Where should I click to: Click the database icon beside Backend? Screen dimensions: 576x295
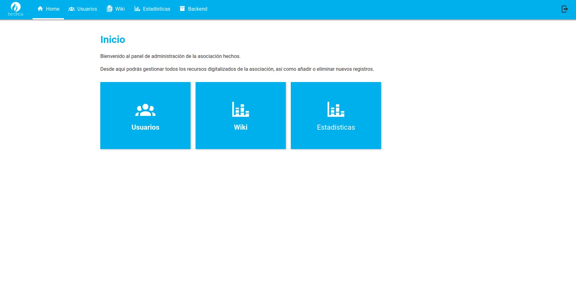(182, 9)
